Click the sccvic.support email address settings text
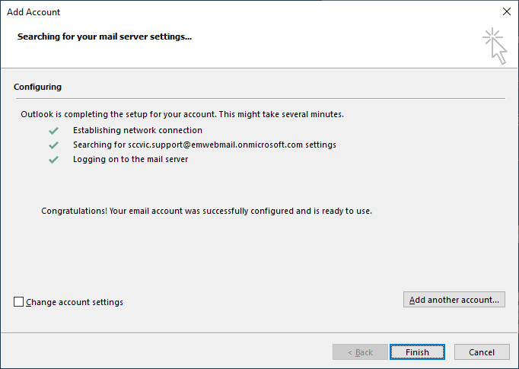Image resolution: width=519 pixels, height=369 pixels. [204, 145]
